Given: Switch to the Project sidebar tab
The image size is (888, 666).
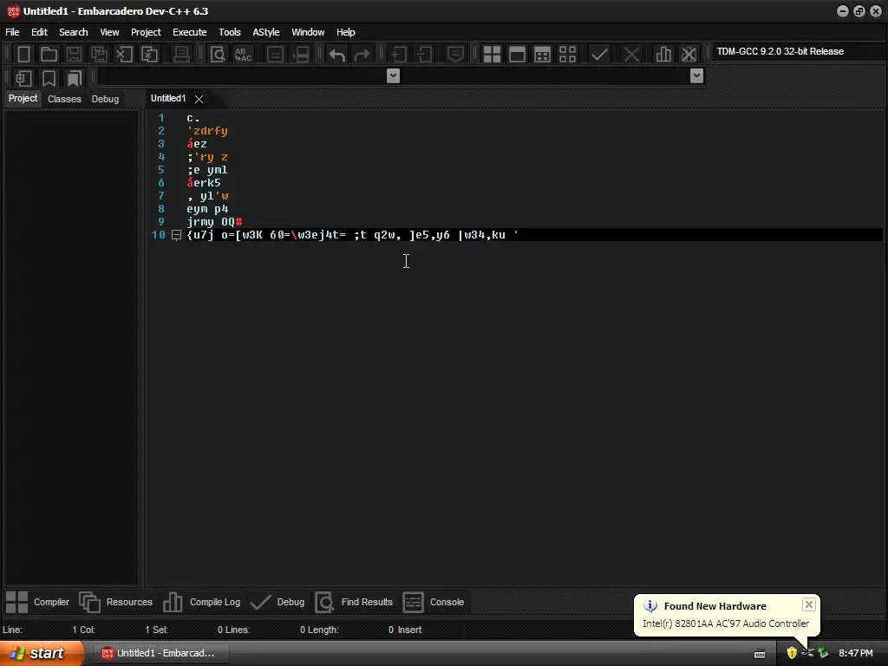Looking at the screenshot, I should tap(23, 99).
